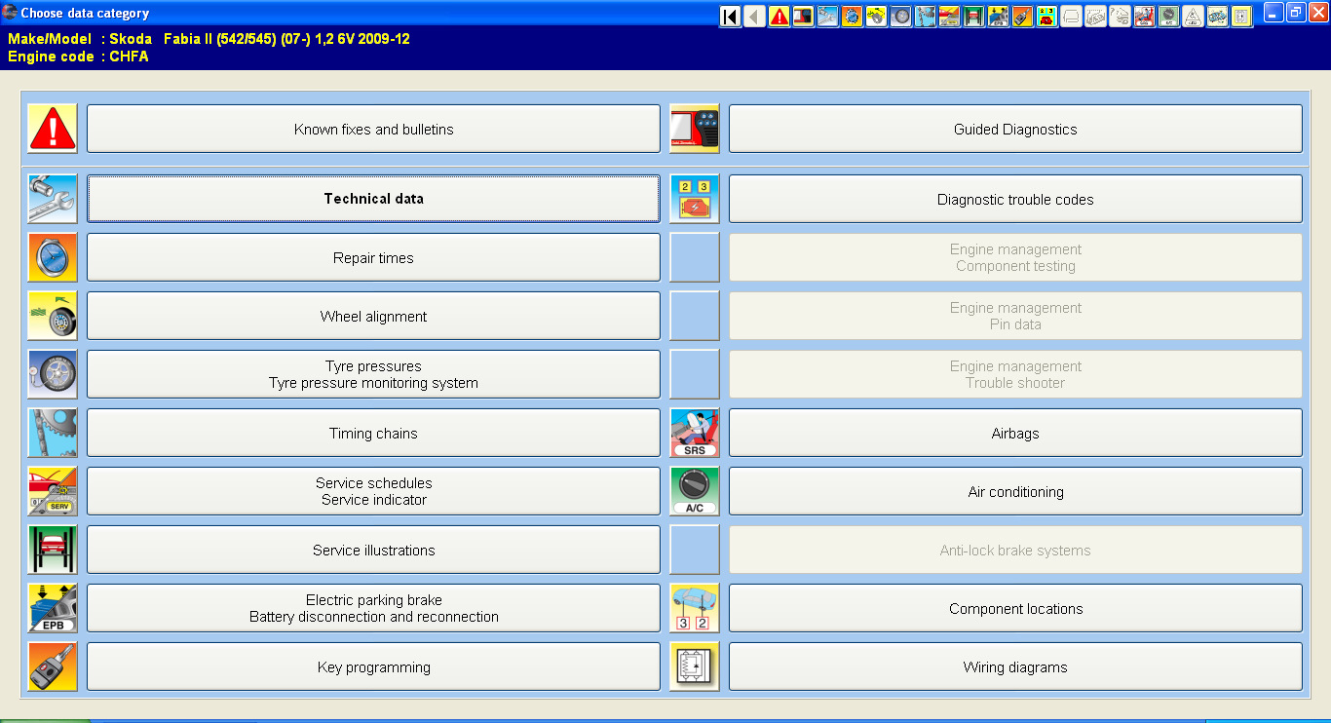
Task: Open the Wheel alignment button
Action: click(373, 316)
